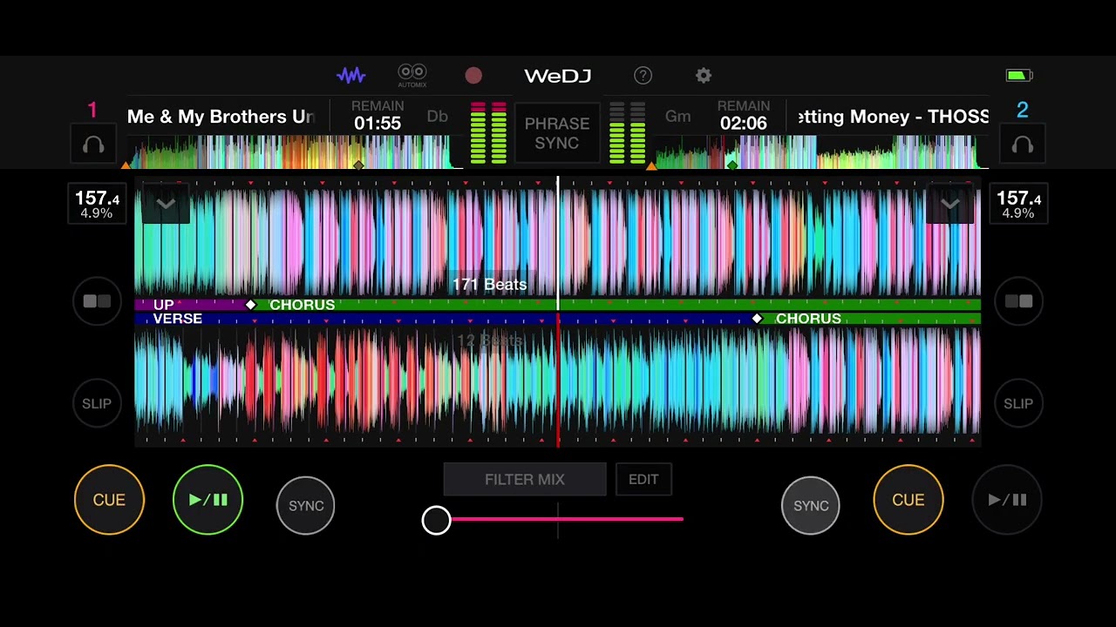Click deck 1 BPM 157.4 tempo display
Image resolution: width=1116 pixels, height=627 pixels.
[97, 204]
